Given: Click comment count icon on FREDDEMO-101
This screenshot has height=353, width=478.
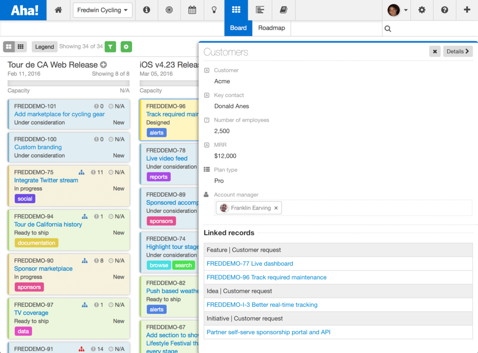Looking at the screenshot, I should click(96, 106).
